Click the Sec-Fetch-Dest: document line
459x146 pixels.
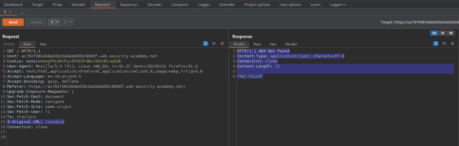[x=36, y=97]
